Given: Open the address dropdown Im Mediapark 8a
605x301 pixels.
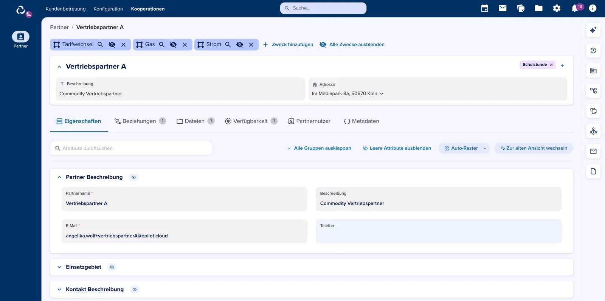Looking at the screenshot, I should point(347,94).
